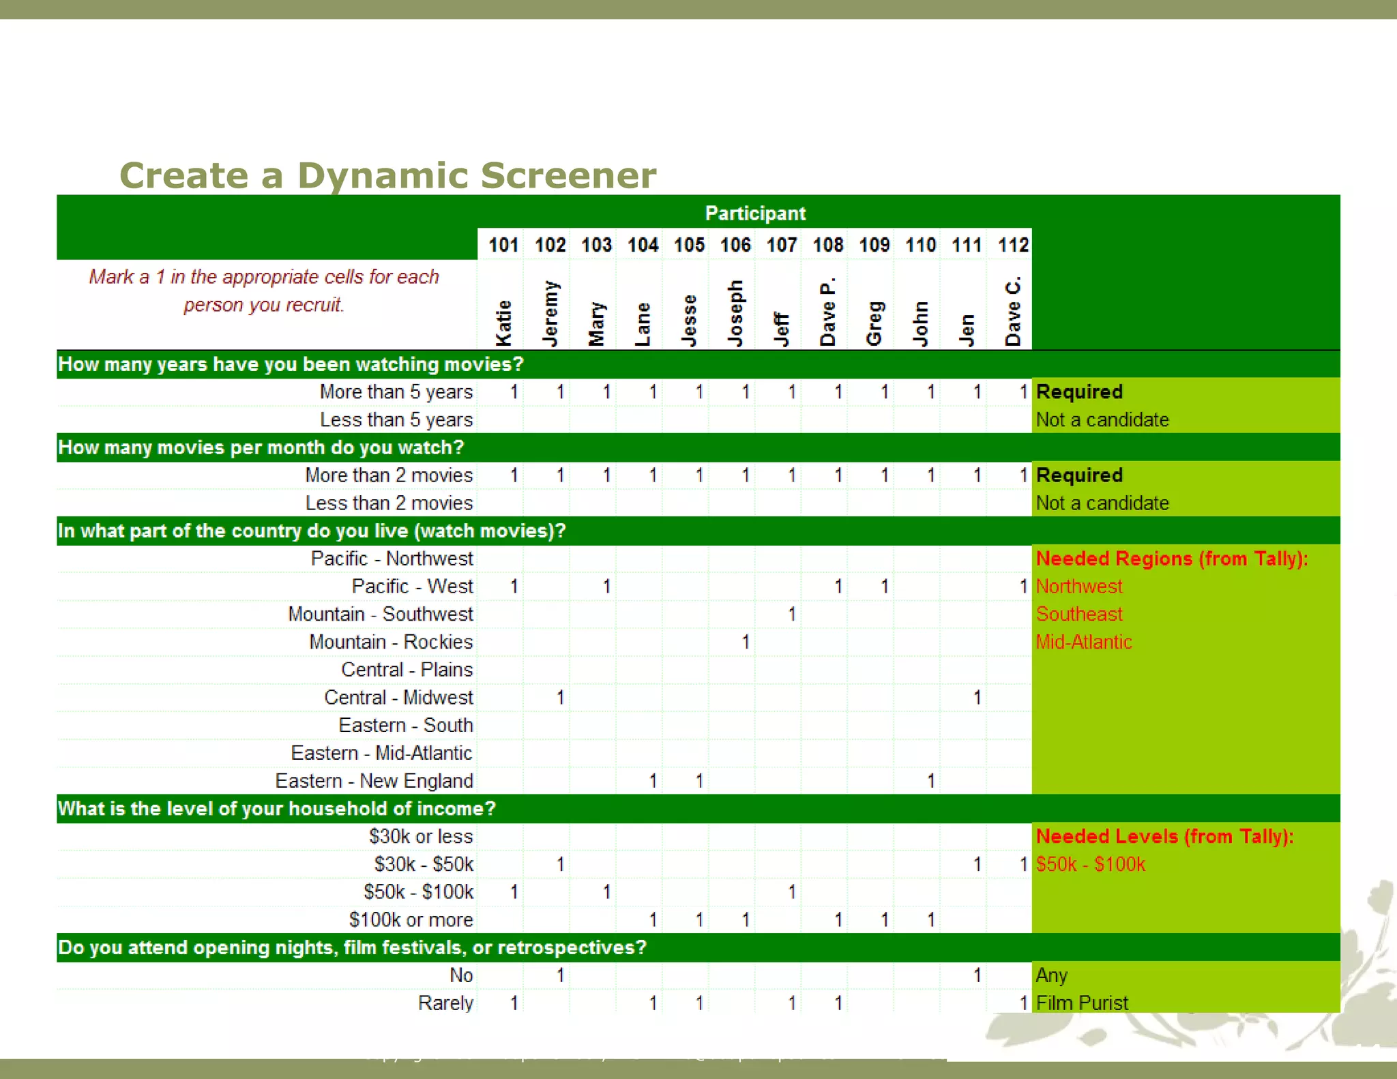Select the name cell 'Katie'
The height and width of the screenshot is (1079, 1397).
coord(503,323)
